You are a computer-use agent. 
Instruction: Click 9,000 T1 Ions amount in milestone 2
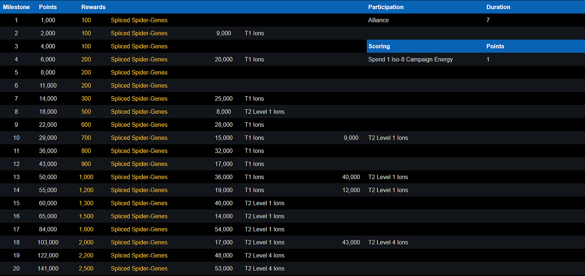224,33
